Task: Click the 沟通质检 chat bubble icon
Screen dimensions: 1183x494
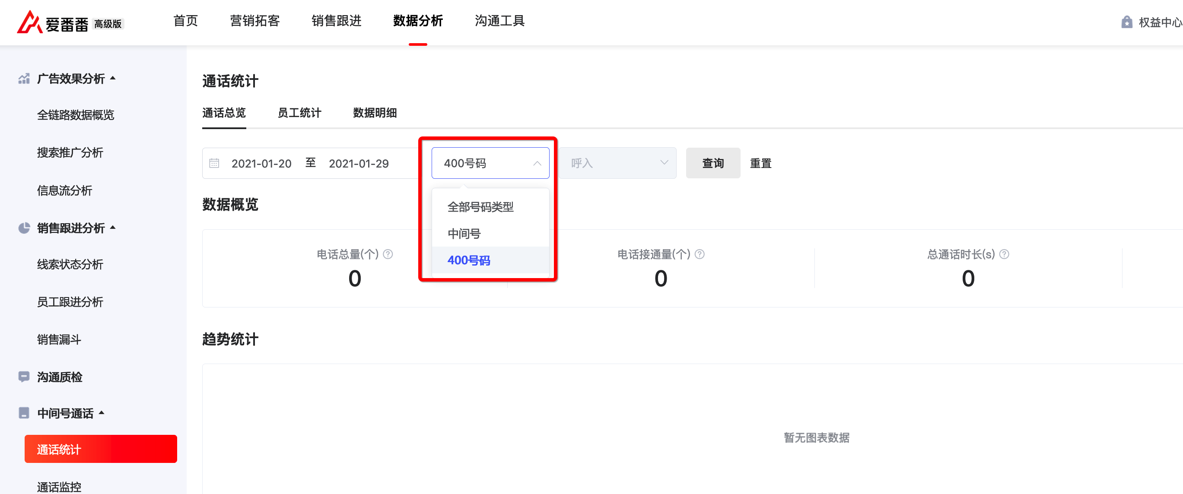Action: click(24, 377)
